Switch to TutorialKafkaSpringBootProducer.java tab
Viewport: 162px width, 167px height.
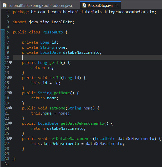tap(40, 5)
